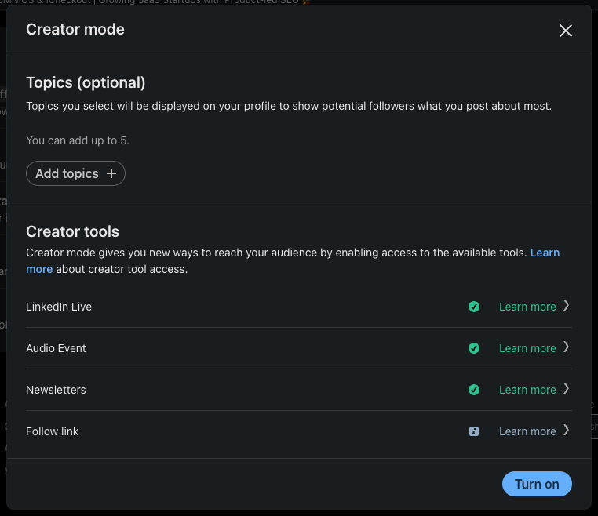
Task: Click the Add topics button
Action: tap(75, 173)
